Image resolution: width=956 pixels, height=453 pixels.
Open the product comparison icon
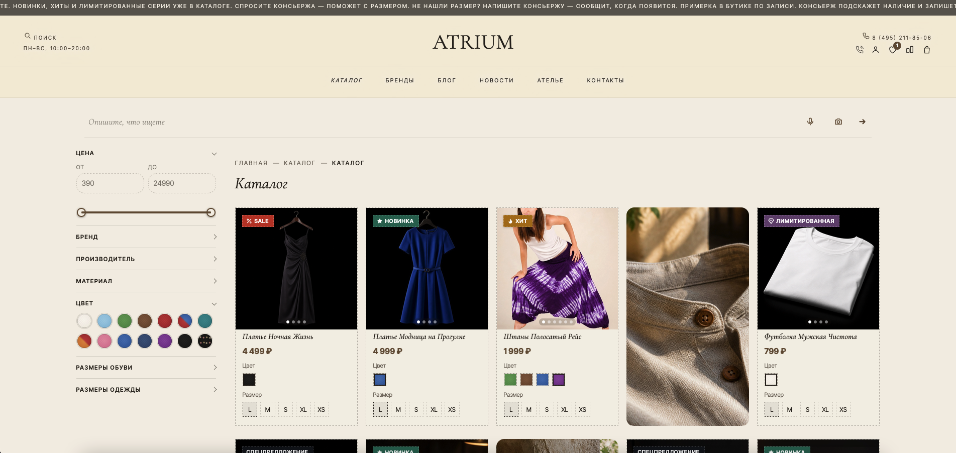click(x=910, y=50)
